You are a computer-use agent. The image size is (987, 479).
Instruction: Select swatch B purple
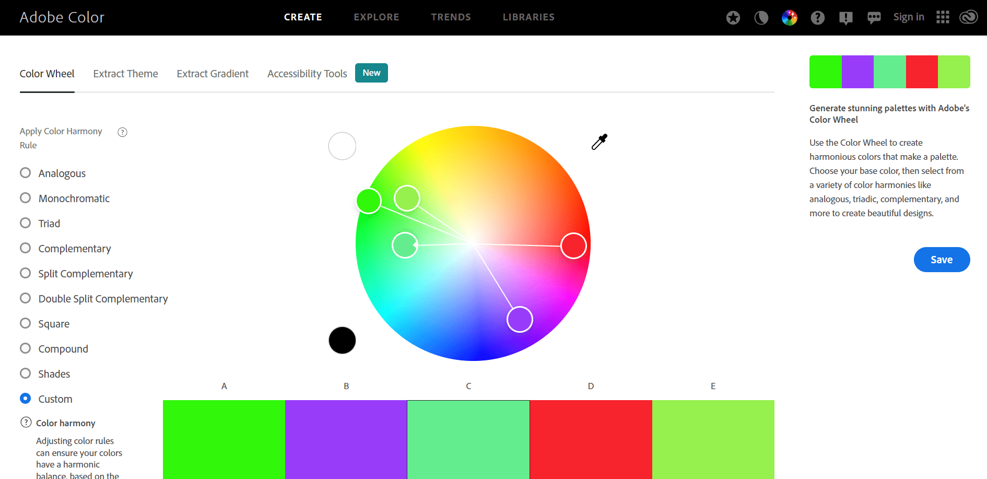point(346,439)
